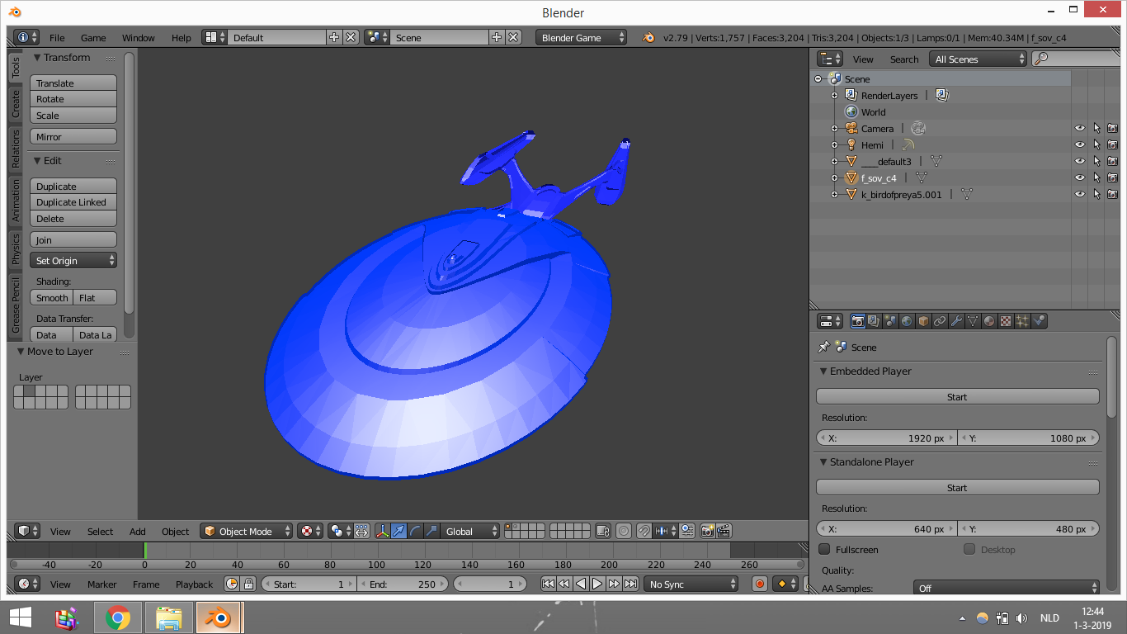
Task: Click the OpenGL render image camera icon
Action: pyautogui.click(x=708, y=531)
